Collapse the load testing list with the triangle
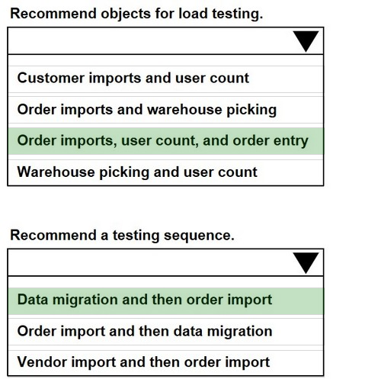The height and width of the screenshot is (379, 381). tap(306, 41)
